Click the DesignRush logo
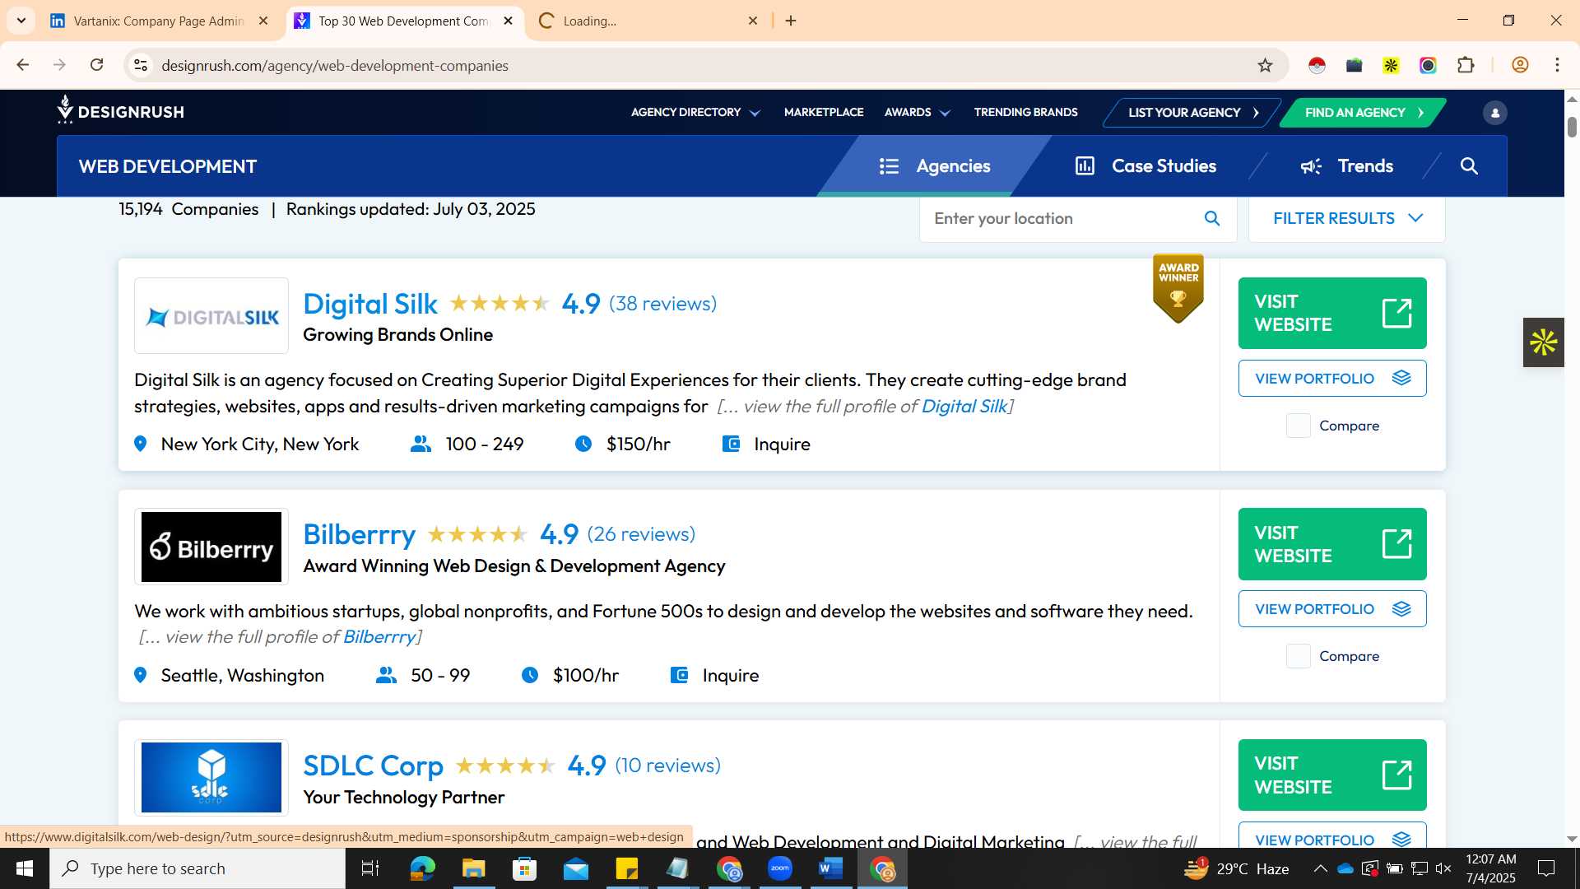 tap(121, 110)
